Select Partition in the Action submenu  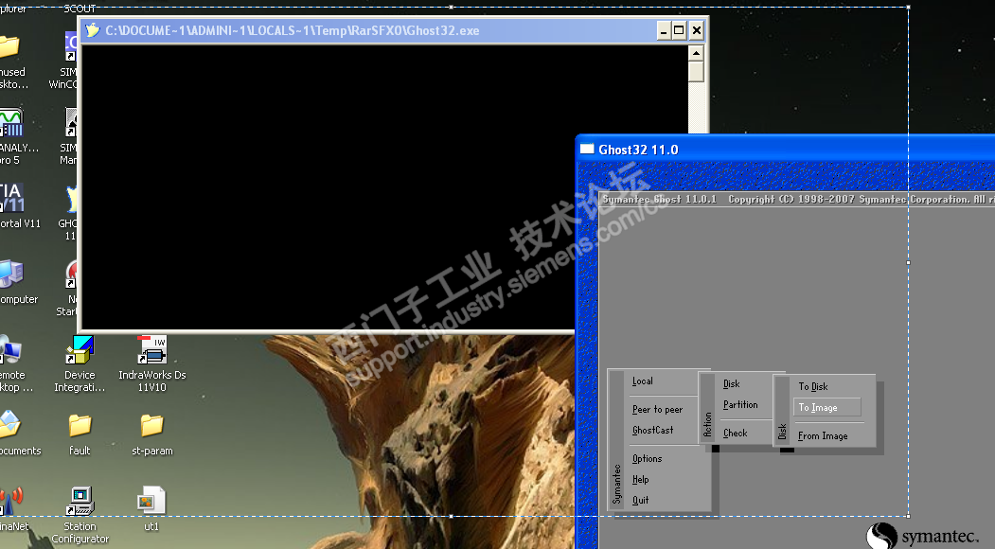coord(740,404)
